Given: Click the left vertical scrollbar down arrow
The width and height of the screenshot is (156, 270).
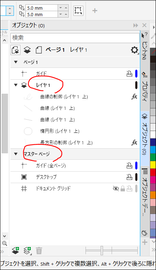Looking at the screenshot, I should point(4,236).
